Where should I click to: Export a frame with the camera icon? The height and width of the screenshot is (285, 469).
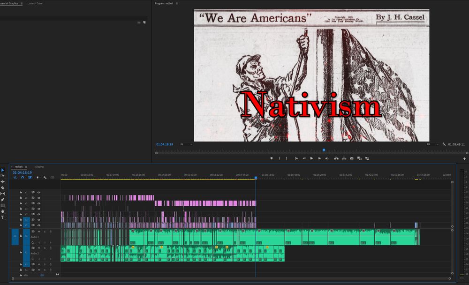pos(352,158)
